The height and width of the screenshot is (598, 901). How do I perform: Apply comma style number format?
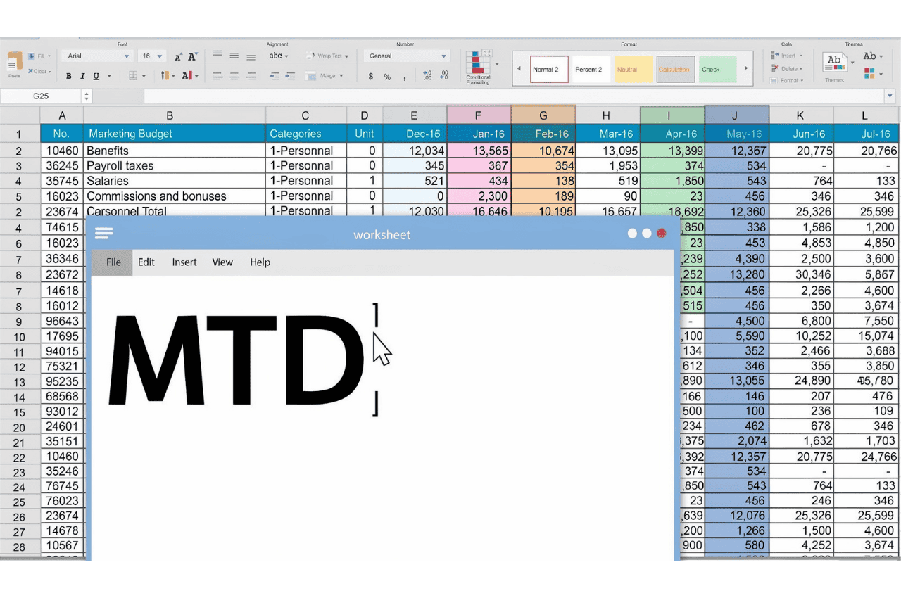coord(405,77)
